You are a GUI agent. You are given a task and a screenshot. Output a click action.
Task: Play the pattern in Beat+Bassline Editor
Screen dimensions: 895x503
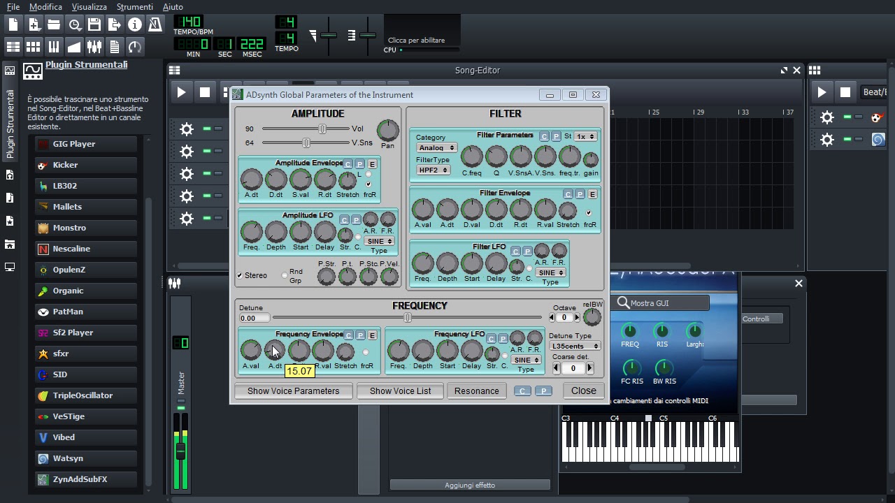(822, 92)
